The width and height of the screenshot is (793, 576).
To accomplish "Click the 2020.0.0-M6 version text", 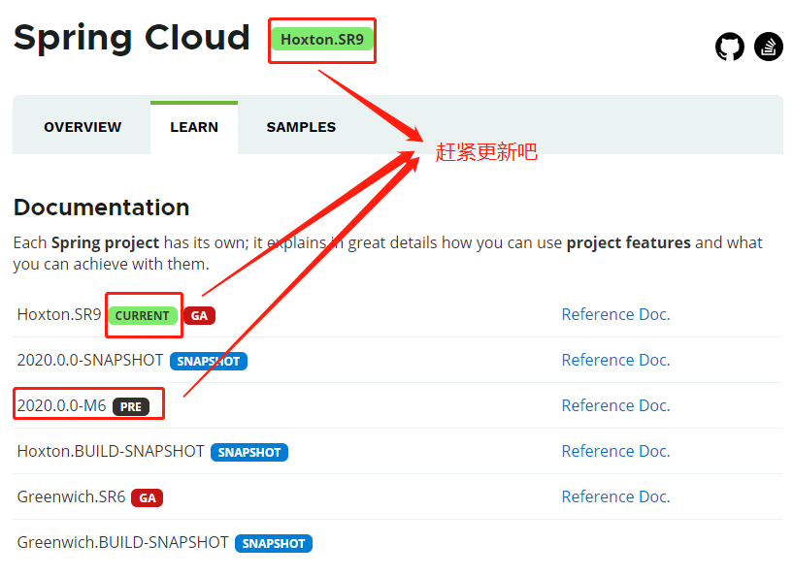I will pos(62,405).
